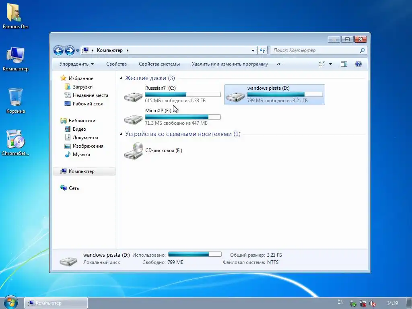Screen dimensions: 412x309
Task: Click the label MicroXP (E:)
Action: point(158,111)
